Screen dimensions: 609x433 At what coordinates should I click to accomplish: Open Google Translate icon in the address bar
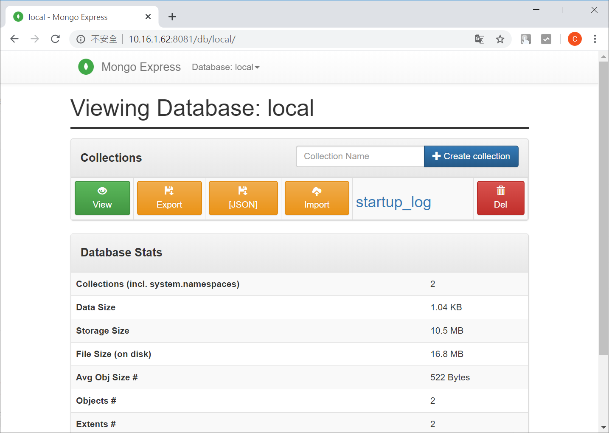click(x=480, y=39)
